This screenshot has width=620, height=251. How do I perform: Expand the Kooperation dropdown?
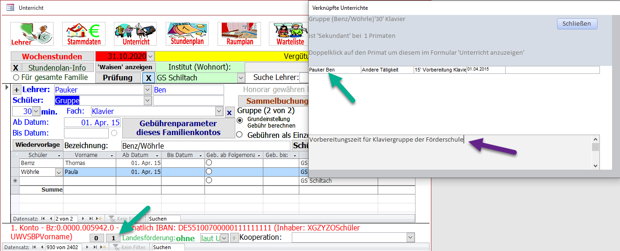click(x=410, y=238)
